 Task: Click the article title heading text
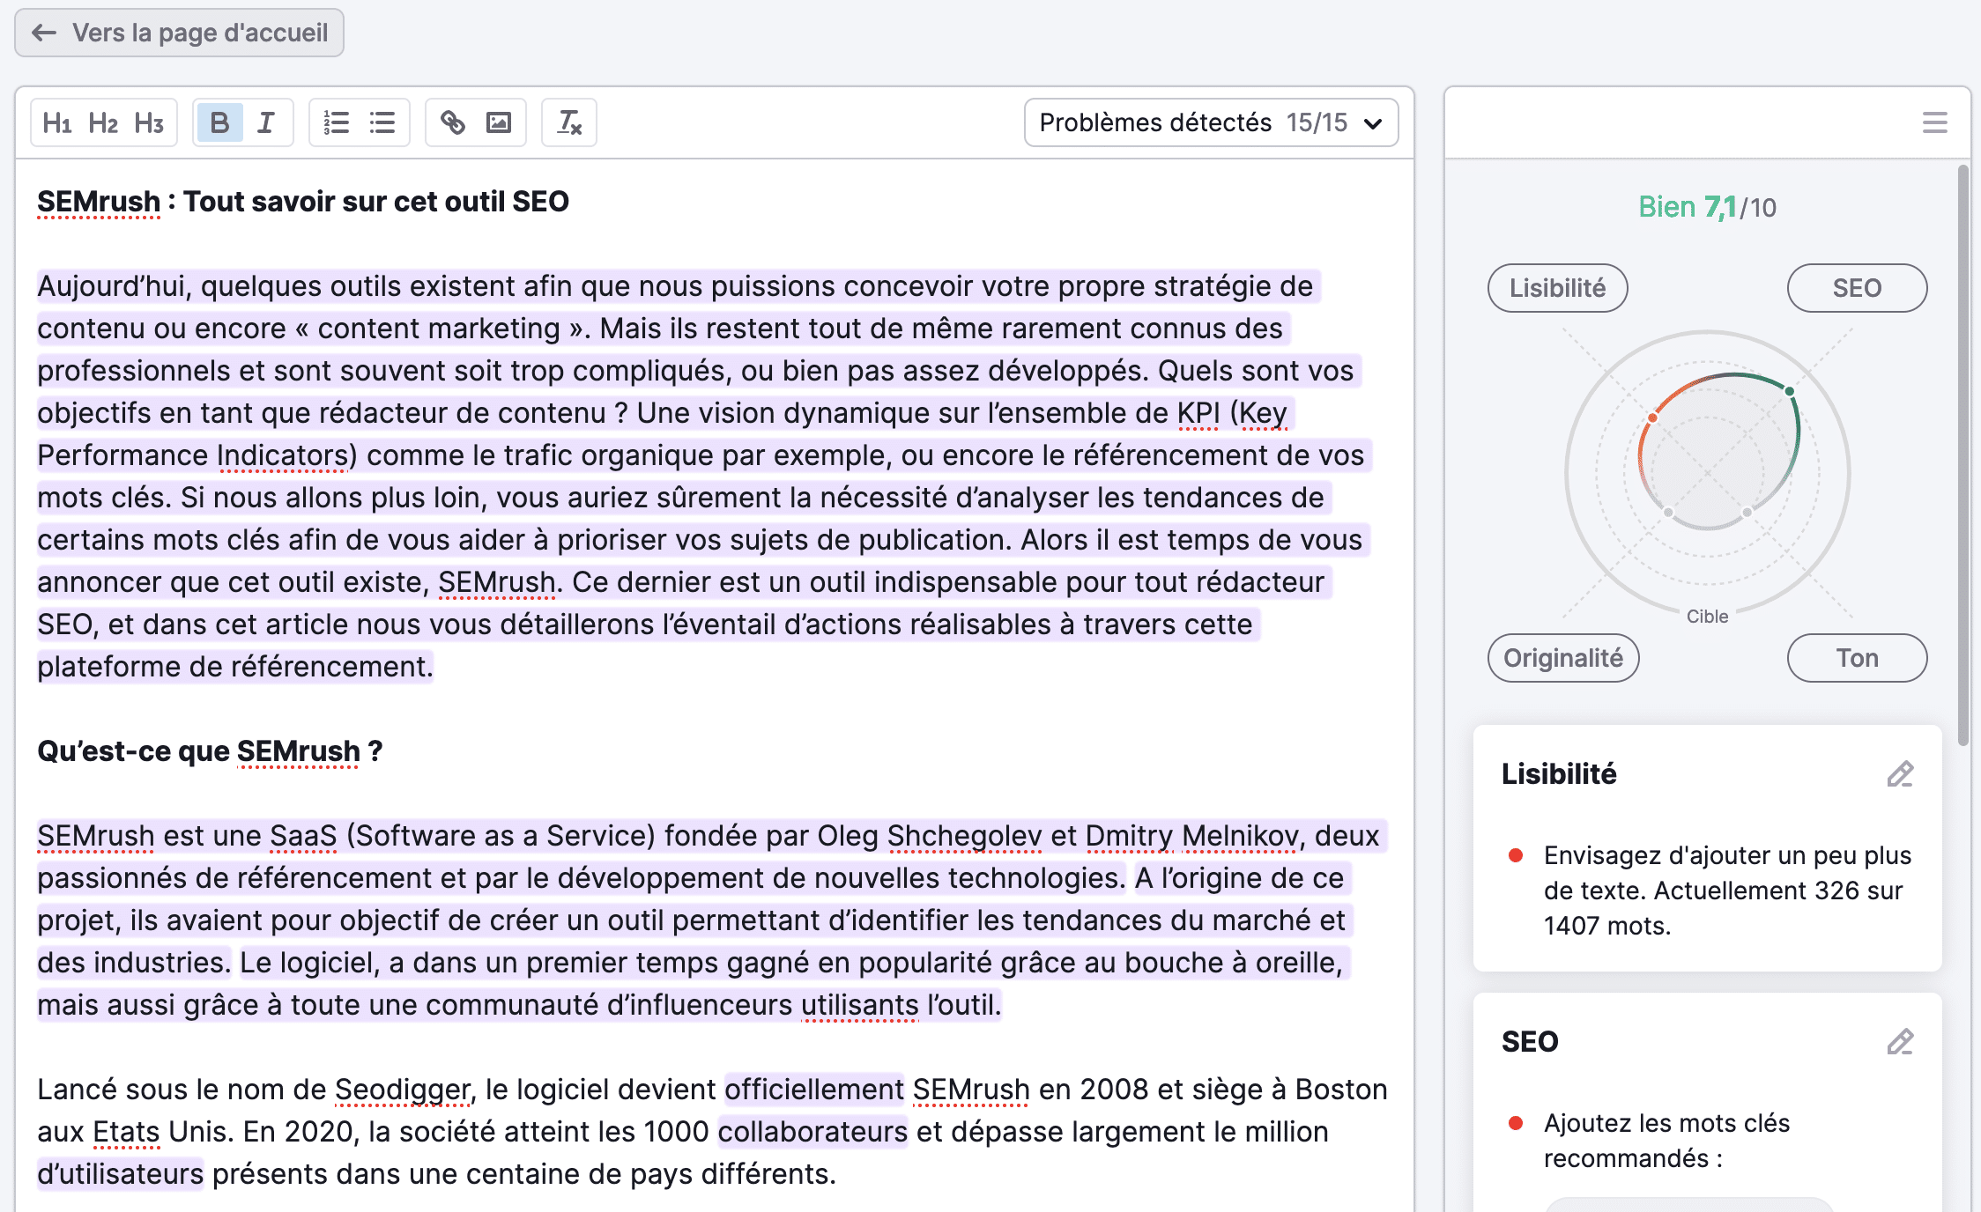303,202
